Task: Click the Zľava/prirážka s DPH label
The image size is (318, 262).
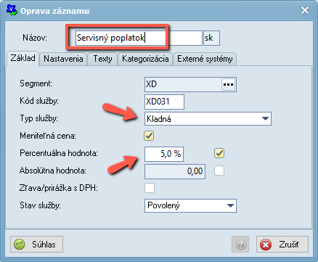Action: [58, 188]
